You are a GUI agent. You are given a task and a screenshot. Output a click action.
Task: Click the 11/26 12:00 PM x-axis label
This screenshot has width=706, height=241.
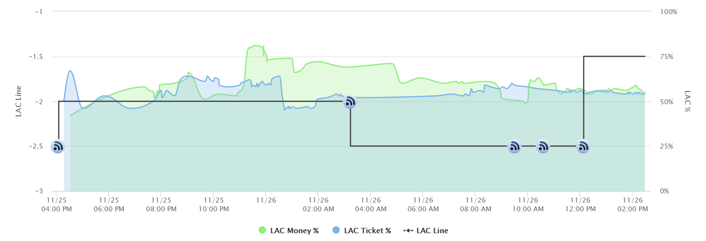tap(579, 204)
